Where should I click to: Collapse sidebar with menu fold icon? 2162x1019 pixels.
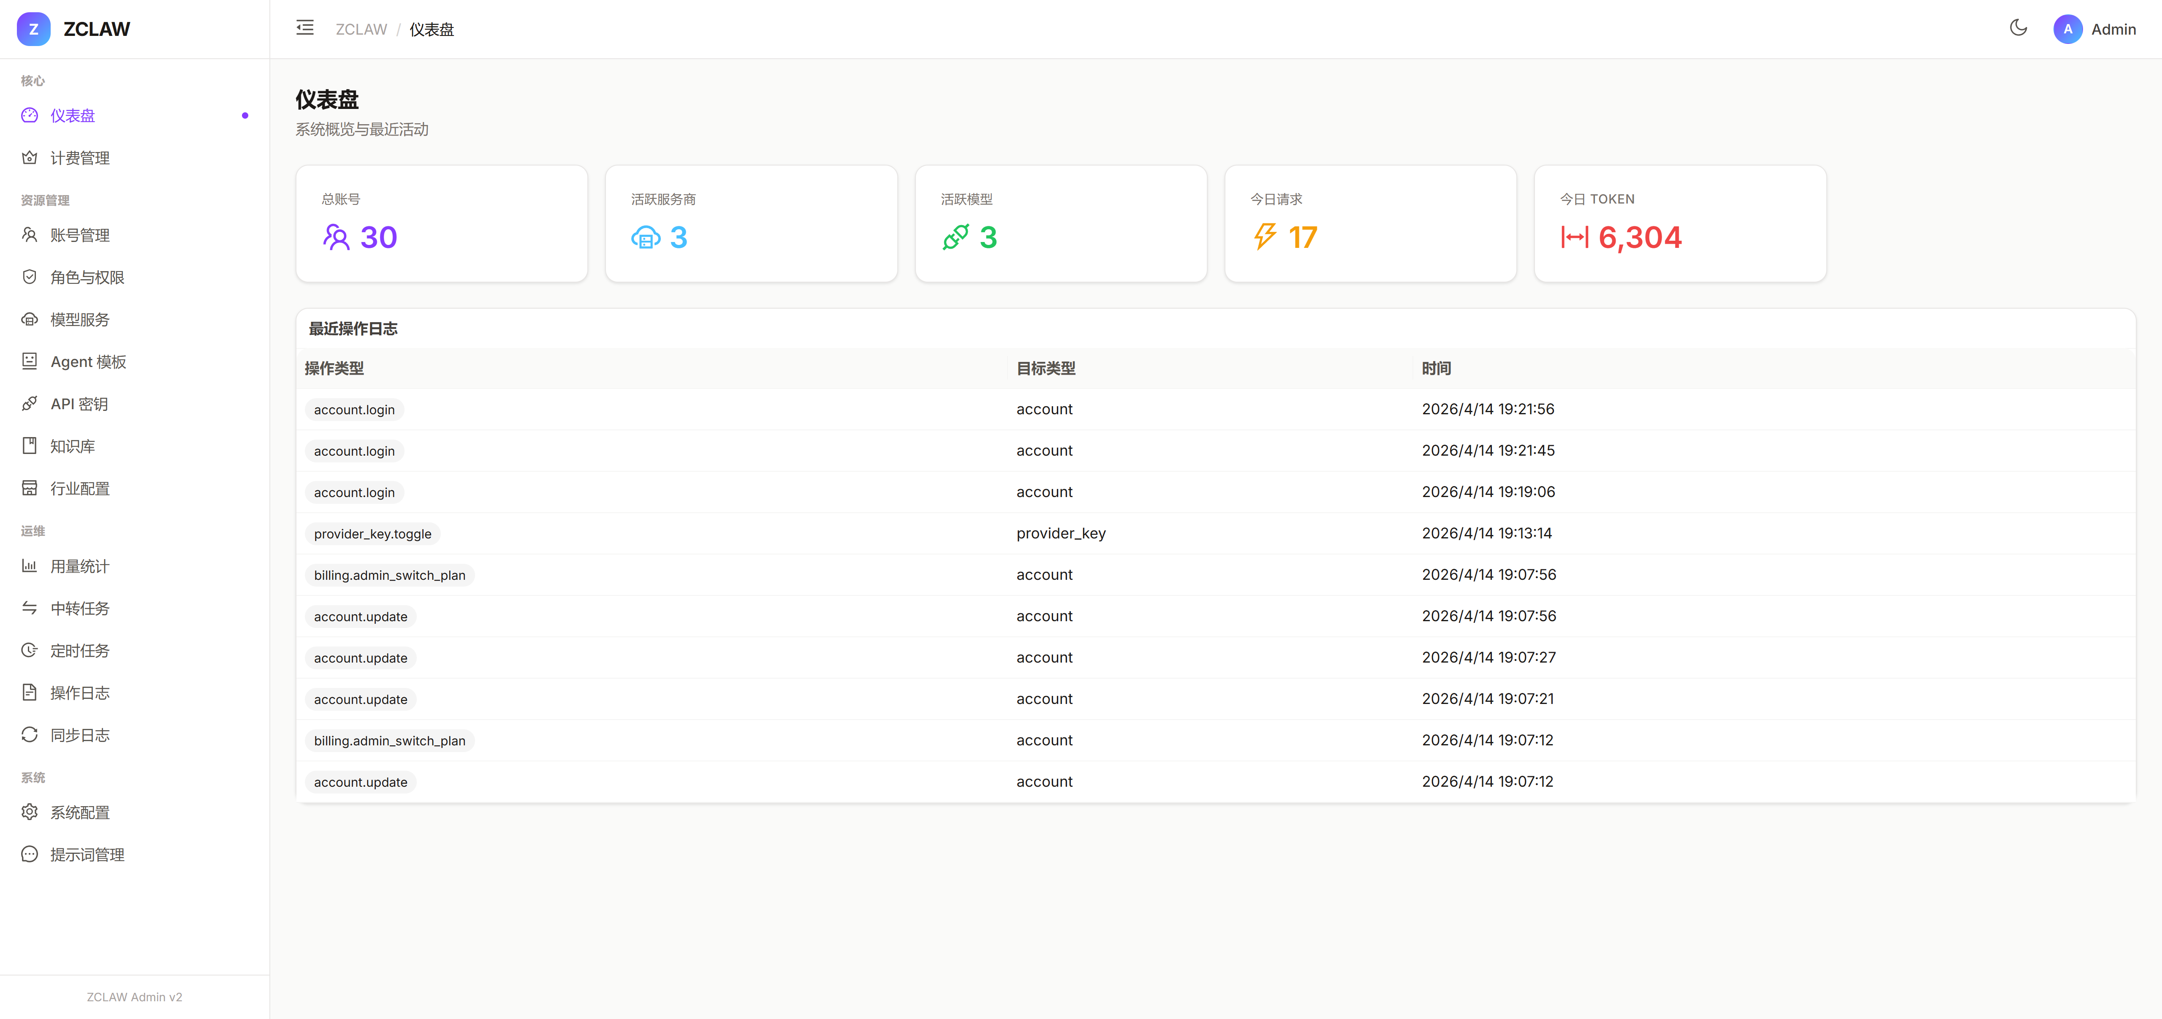pyautogui.click(x=304, y=29)
